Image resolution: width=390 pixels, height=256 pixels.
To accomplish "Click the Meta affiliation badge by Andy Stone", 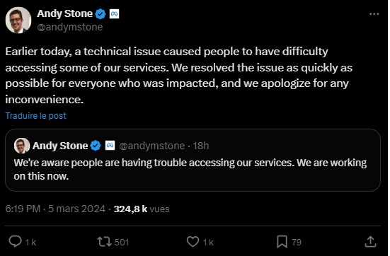I will (x=114, y=14).
